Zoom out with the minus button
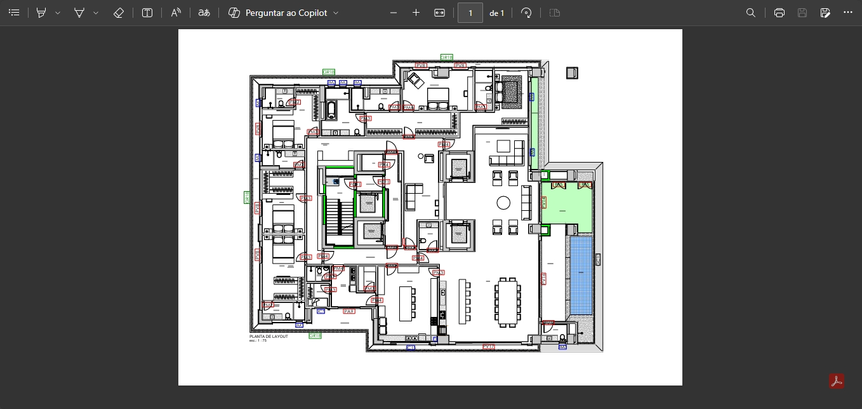This screenshot has height=409, width=862. (x=394, y=13)
